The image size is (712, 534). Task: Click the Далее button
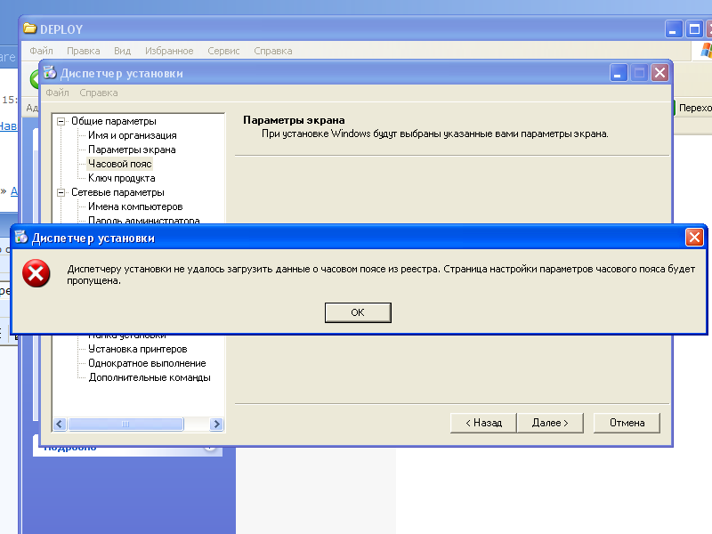tap(550, 423)
